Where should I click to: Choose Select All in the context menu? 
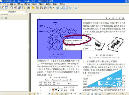(69, 43)
